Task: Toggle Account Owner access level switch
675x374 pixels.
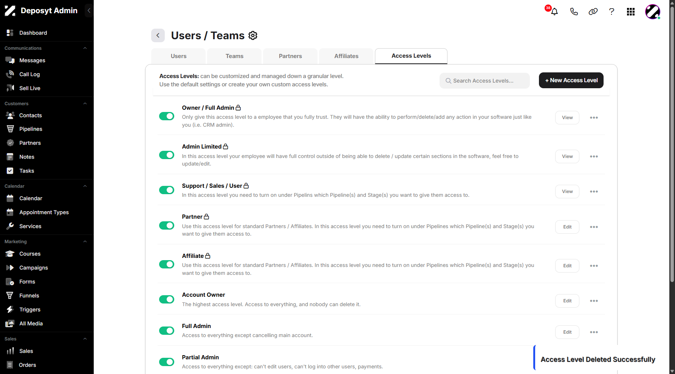Action: click(x=167, y=299)
